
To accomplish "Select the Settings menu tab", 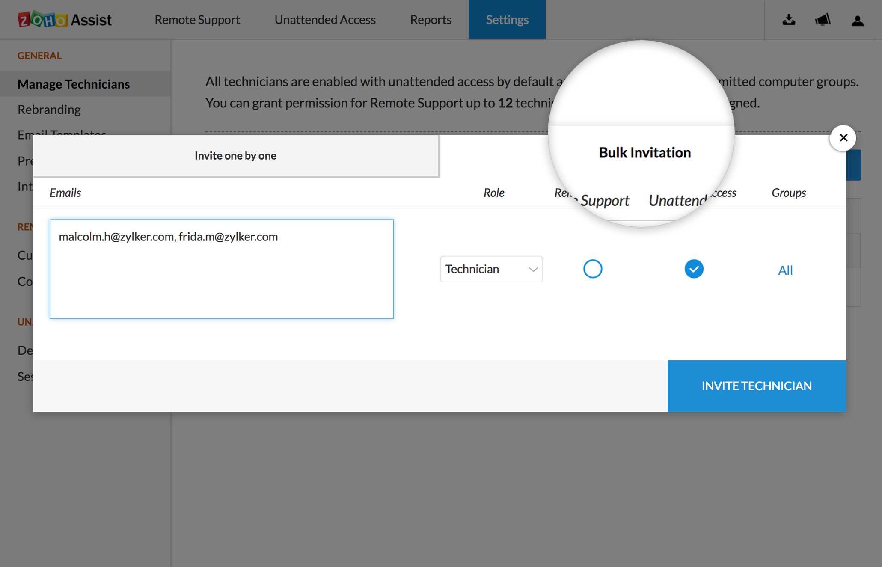I will tap(507, 20).
